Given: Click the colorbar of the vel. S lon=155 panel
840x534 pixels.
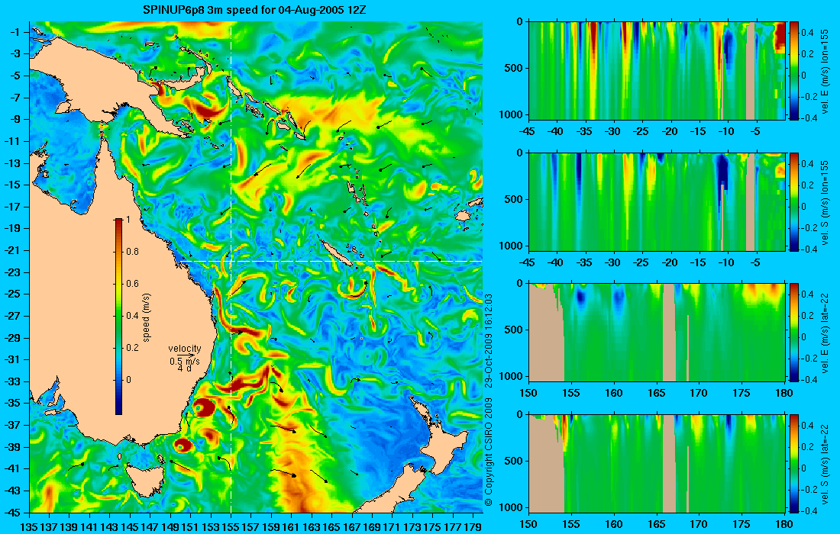Looking at the screenshot, I should tap(793, 201).
